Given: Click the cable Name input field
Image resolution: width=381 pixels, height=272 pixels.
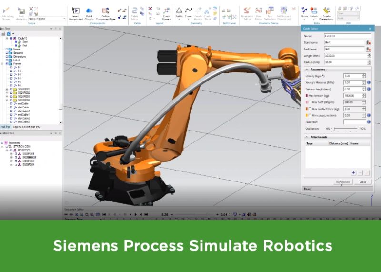Looking at the screenshot, I should coord(347,36).
